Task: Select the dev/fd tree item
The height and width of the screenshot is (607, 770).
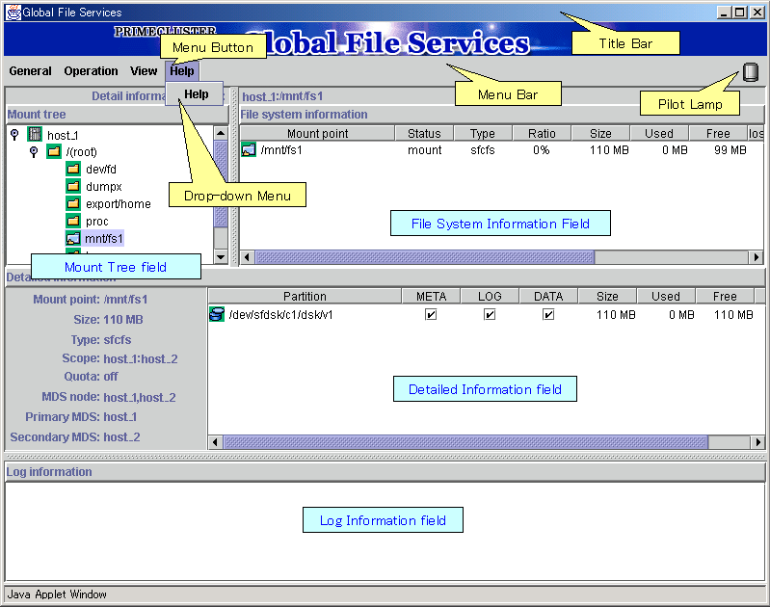Action: 100,170
